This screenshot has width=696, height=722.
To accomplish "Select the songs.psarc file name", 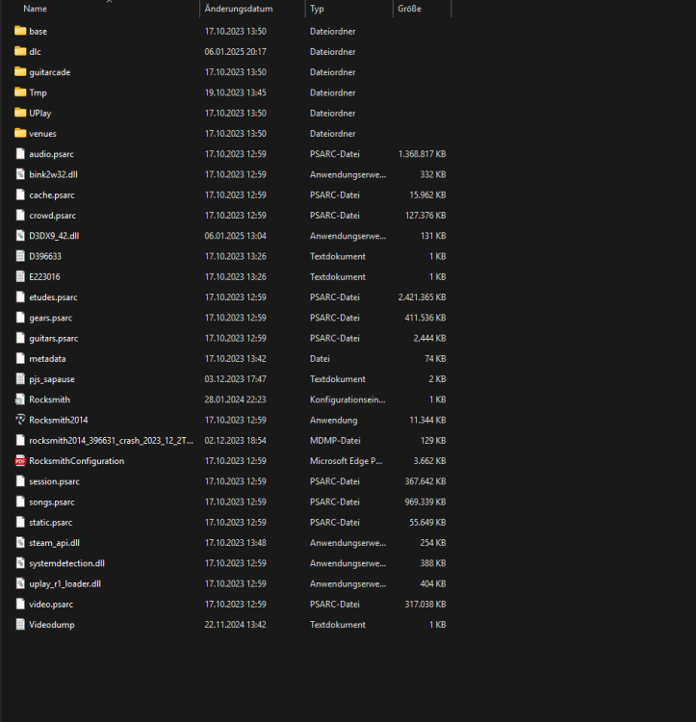I will click(x=52, y=502).
